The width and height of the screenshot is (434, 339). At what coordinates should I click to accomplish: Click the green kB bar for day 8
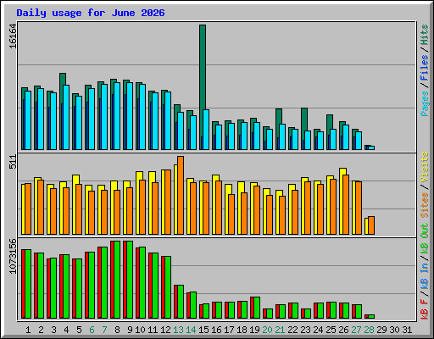tap(117, 280)
